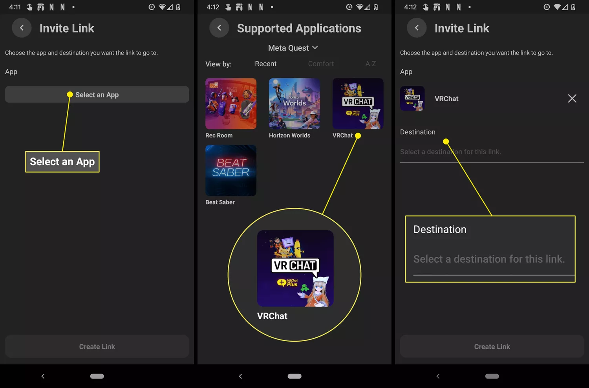Choose the Beat Saber app thumbnail
Image resolution: width=589 pixels, height=388 pixels.
[x=231, y=170]
